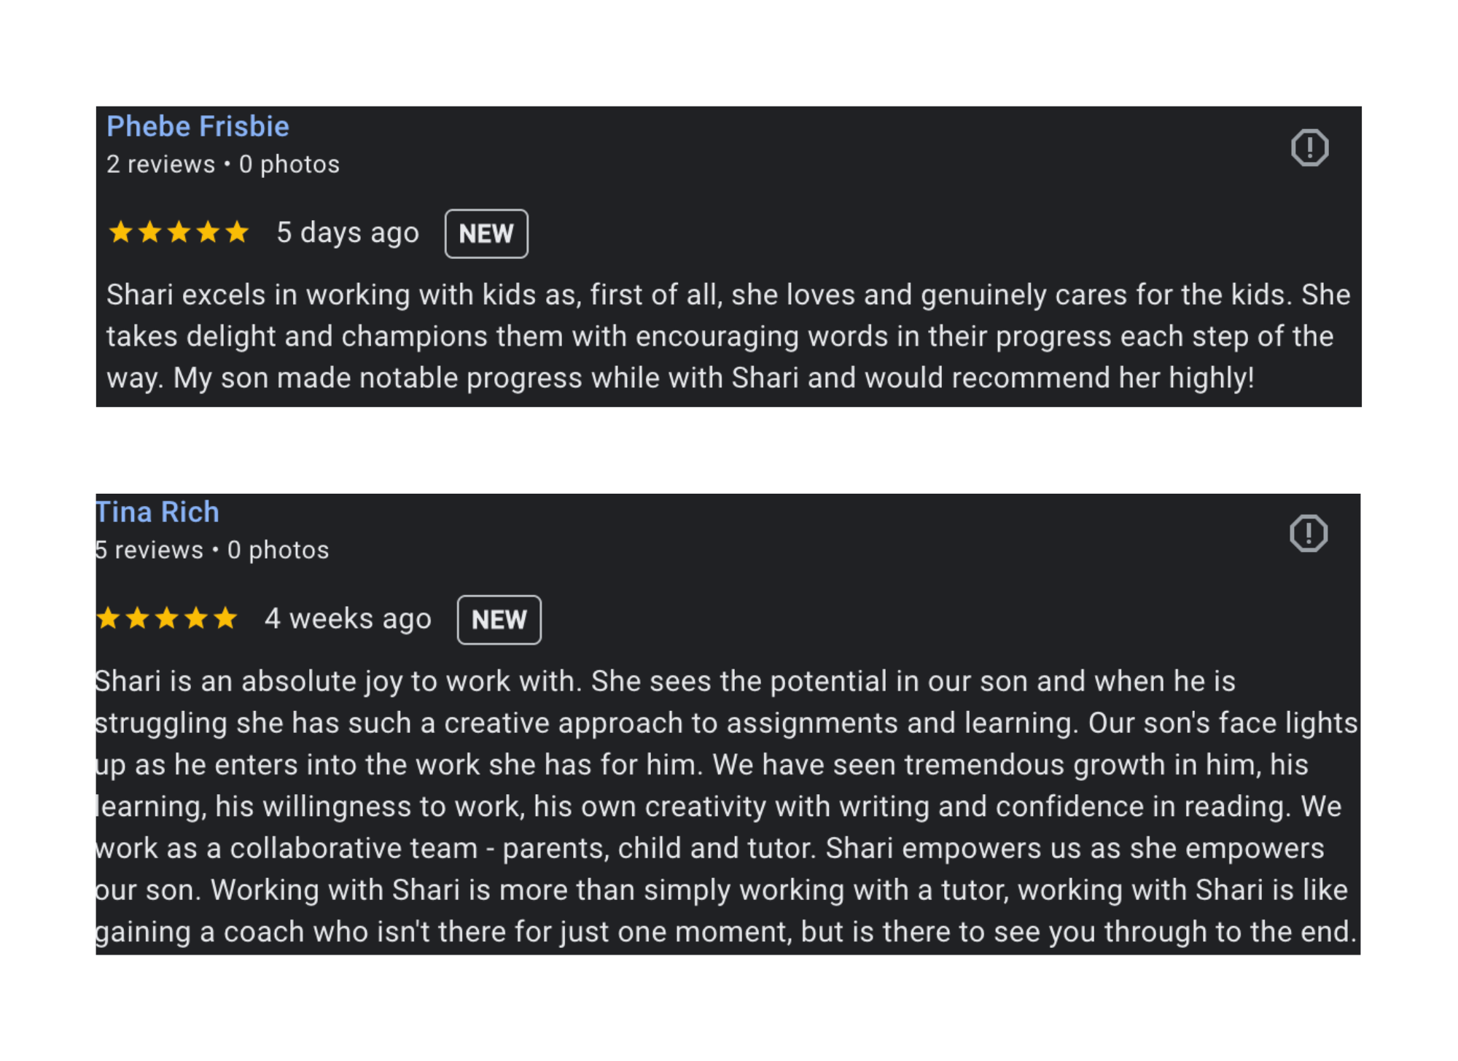Viewport: 1458px width, 1061px height.
Task: Click "5 reviews" under Tina Rich
Action: 149,551
